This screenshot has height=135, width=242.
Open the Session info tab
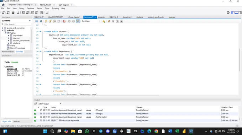tap(16, 121)
